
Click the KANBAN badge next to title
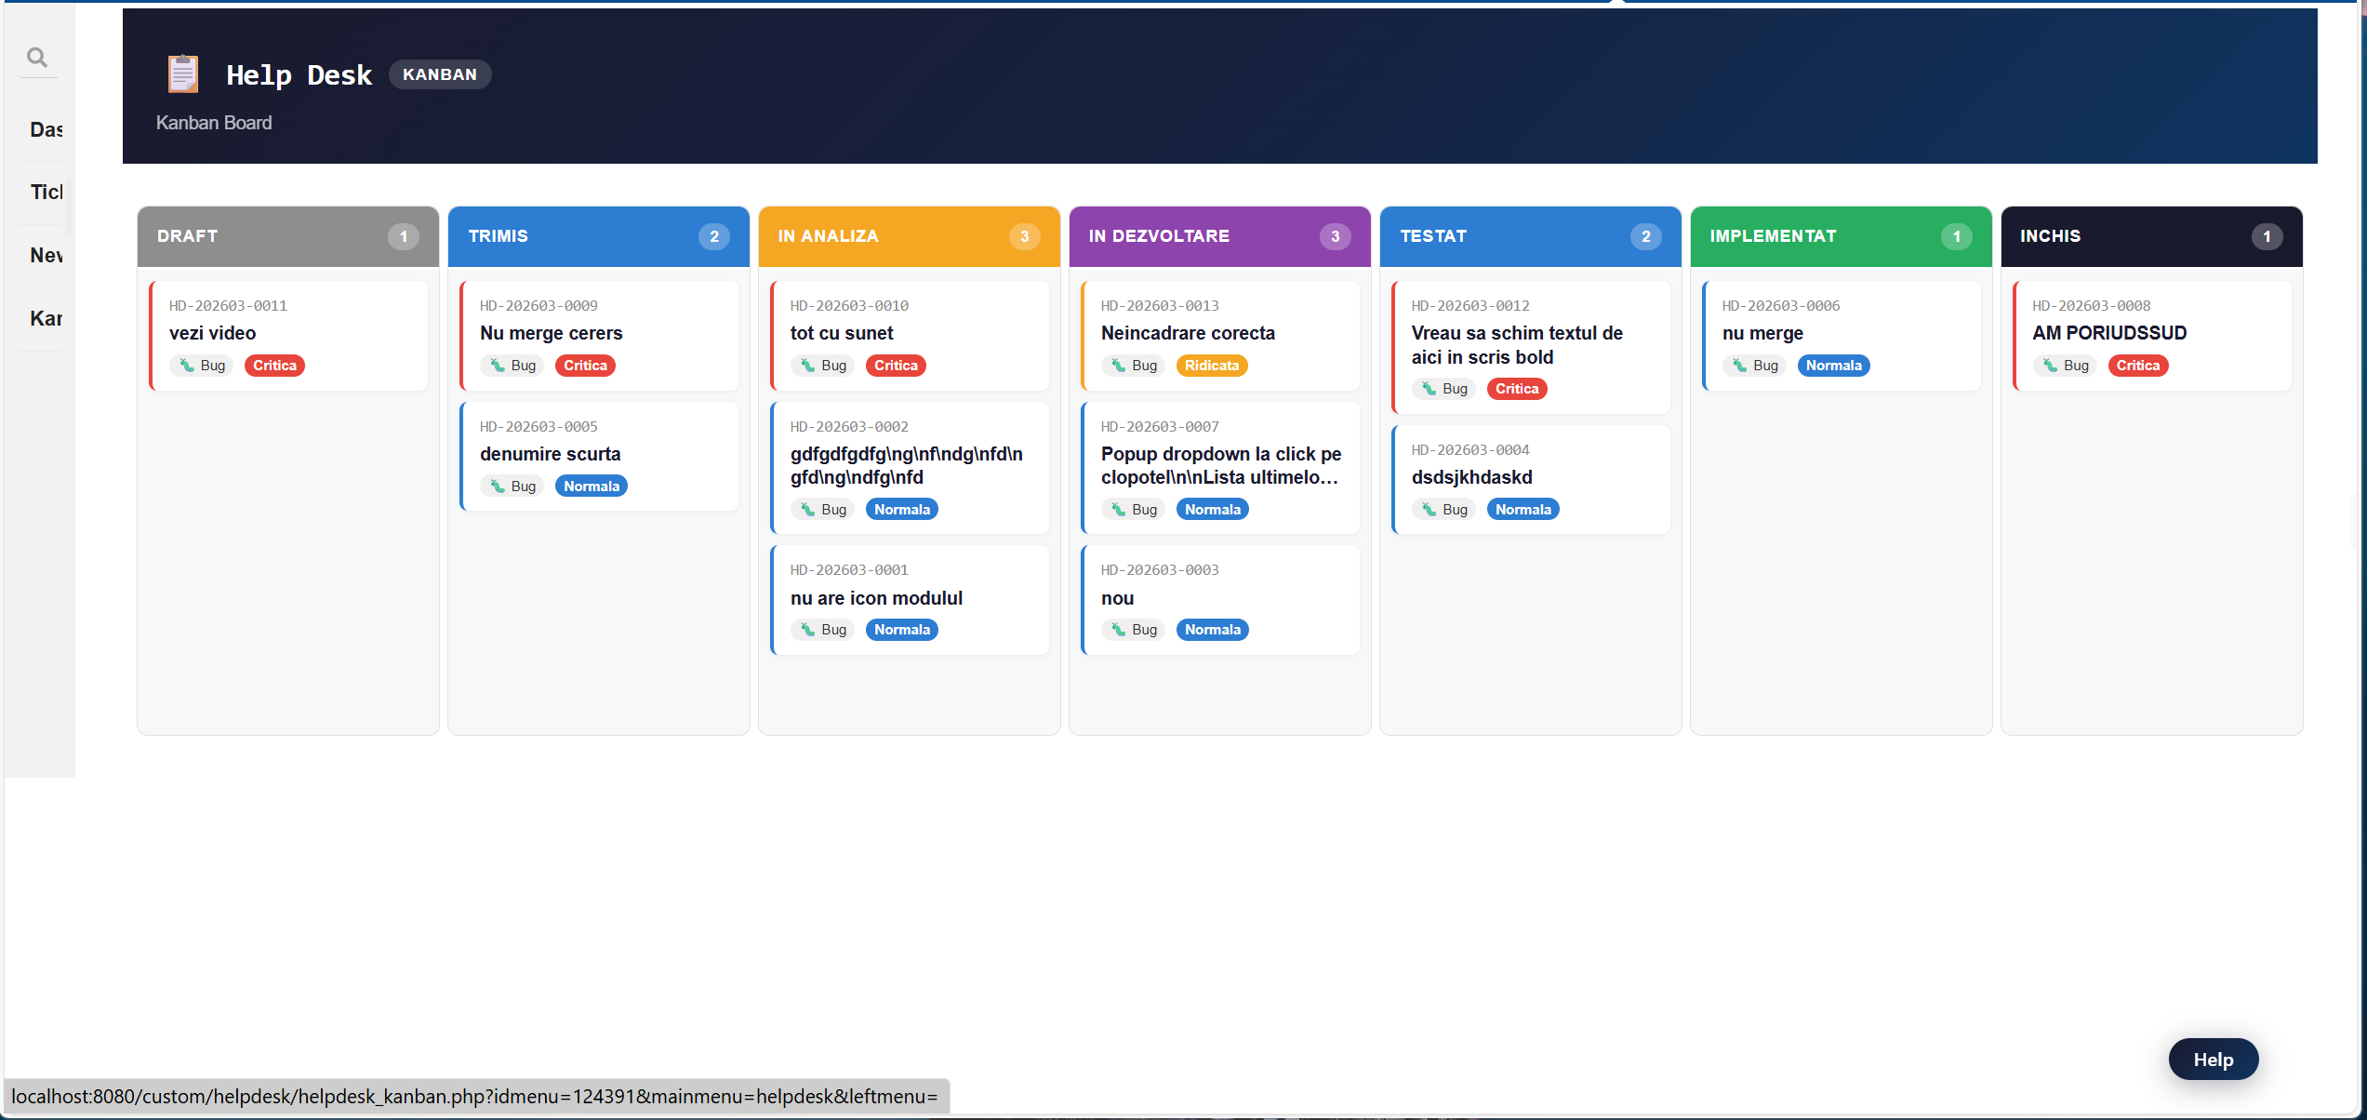coord(439,74)
